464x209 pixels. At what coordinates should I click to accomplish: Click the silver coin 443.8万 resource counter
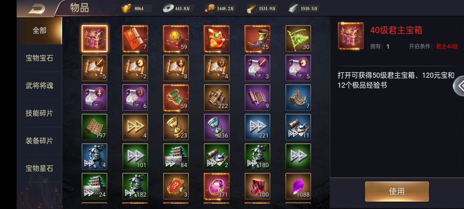pos(177,8)
